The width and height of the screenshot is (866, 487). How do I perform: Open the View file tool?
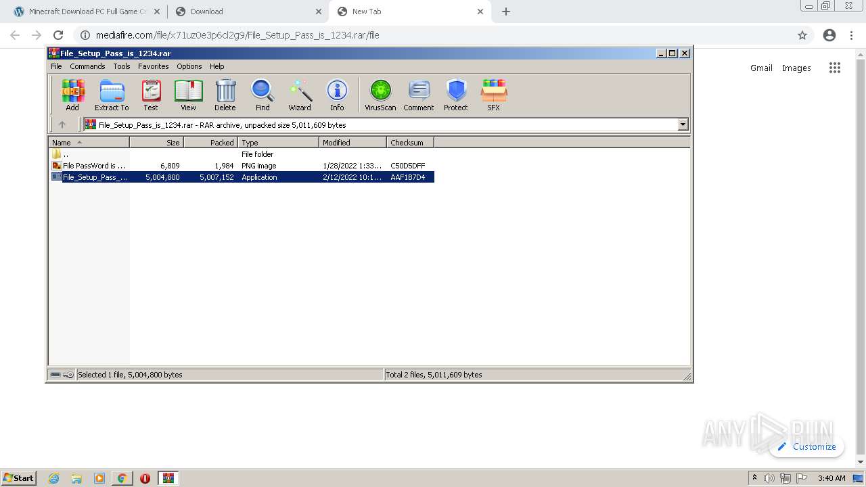click(188, 95)
